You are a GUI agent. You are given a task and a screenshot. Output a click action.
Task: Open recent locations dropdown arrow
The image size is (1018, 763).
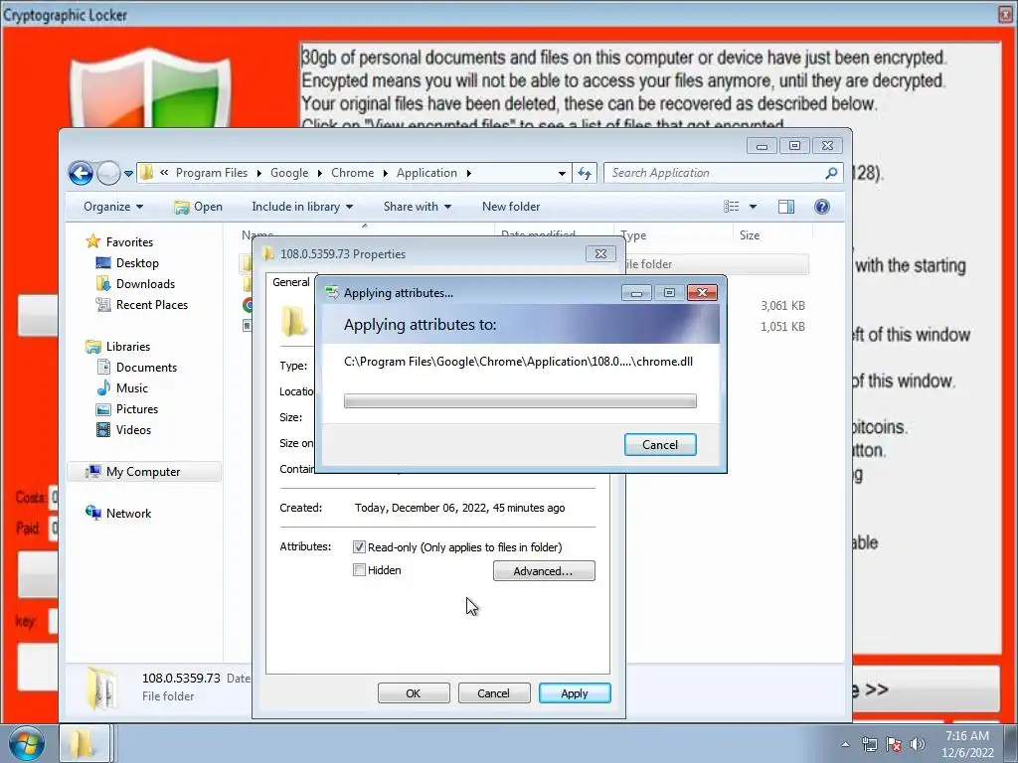click(x=128, y=173)
